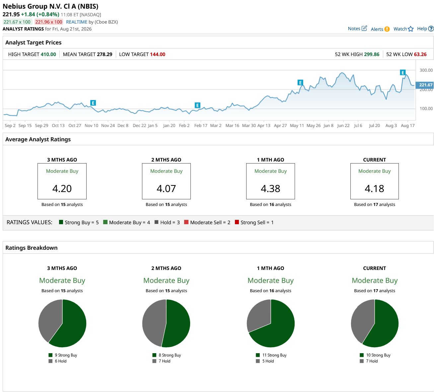
Task: Select the earnings marker near Aug 17
Action: [x=403, y=73]
